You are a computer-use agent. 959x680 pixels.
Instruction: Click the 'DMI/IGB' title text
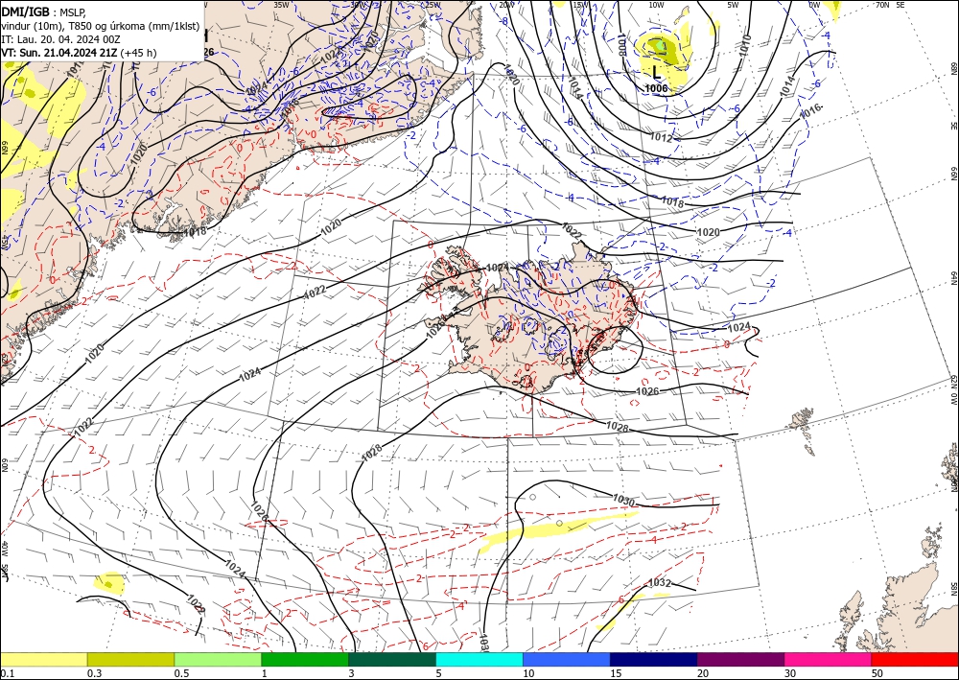point(26,12)
